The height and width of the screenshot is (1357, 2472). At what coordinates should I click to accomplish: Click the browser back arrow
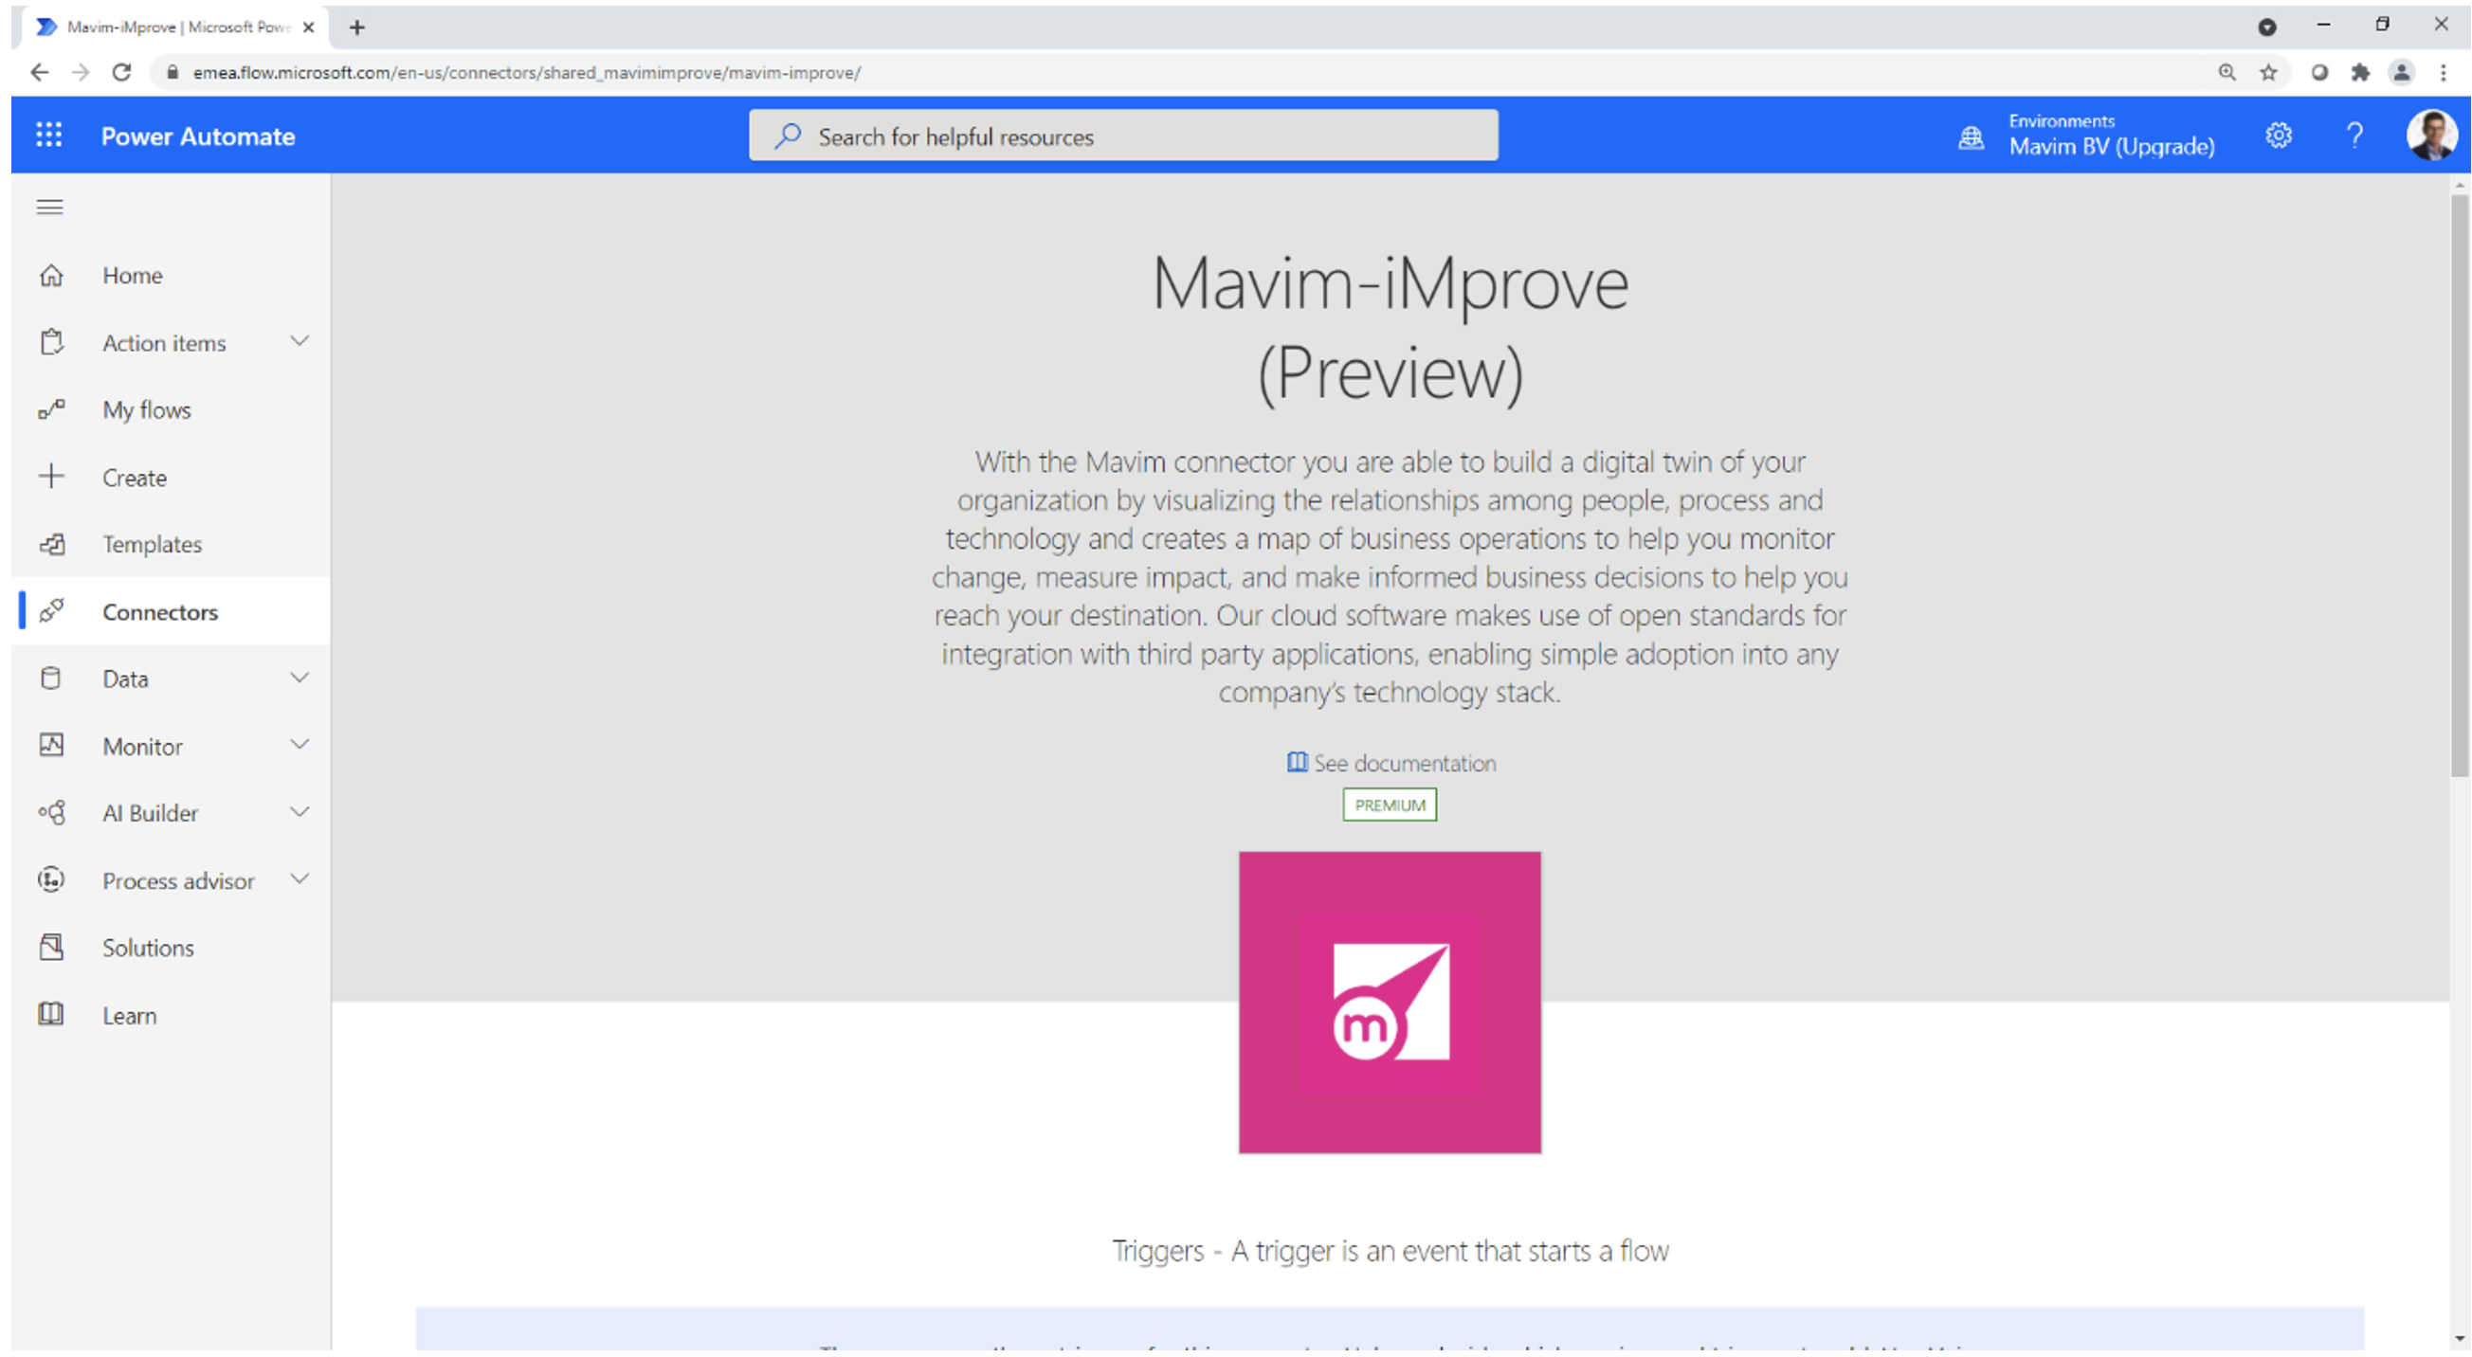(40, 72)
